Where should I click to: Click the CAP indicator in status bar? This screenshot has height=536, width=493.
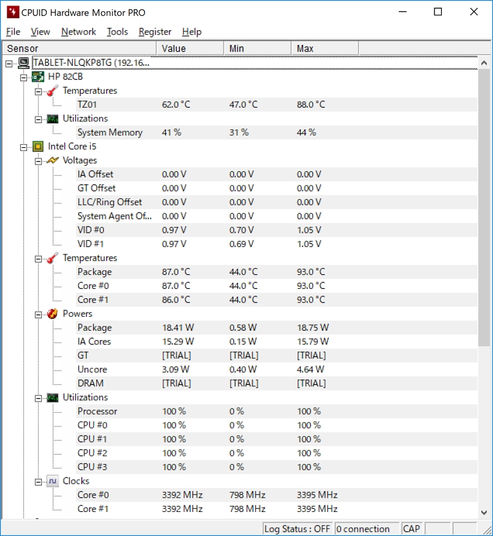[412, 529]
